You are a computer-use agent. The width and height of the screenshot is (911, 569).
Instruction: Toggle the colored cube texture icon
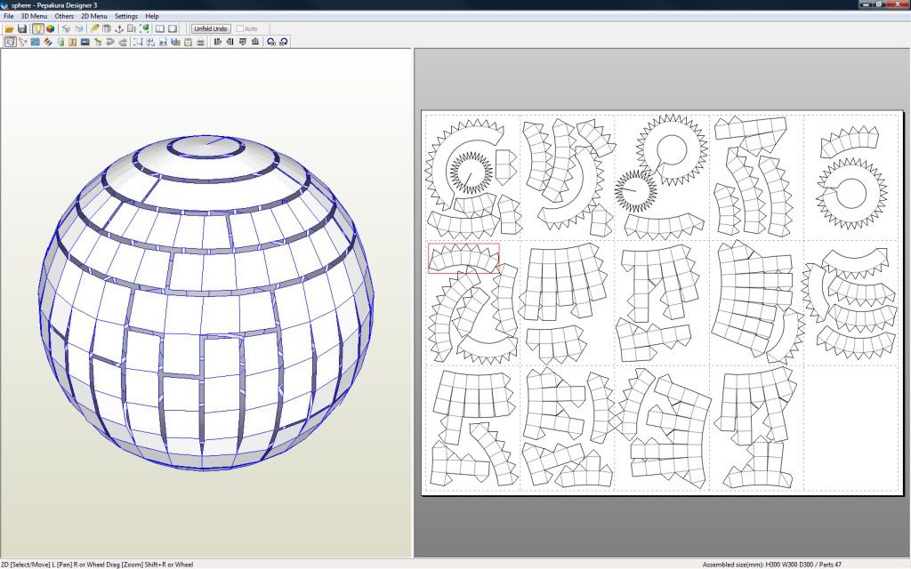tap(50, 28)
